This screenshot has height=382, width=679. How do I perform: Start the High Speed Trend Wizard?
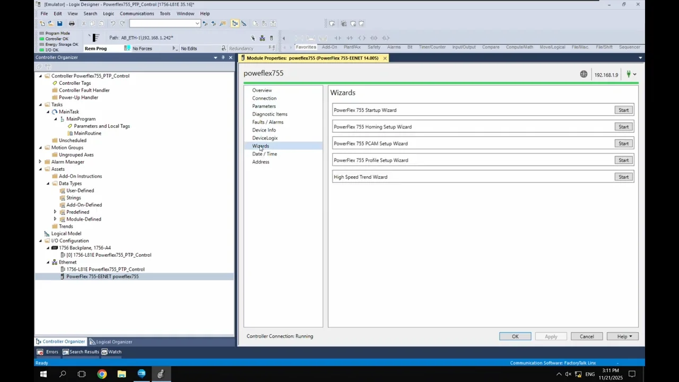pyautogui.click(x=623, y=177)
